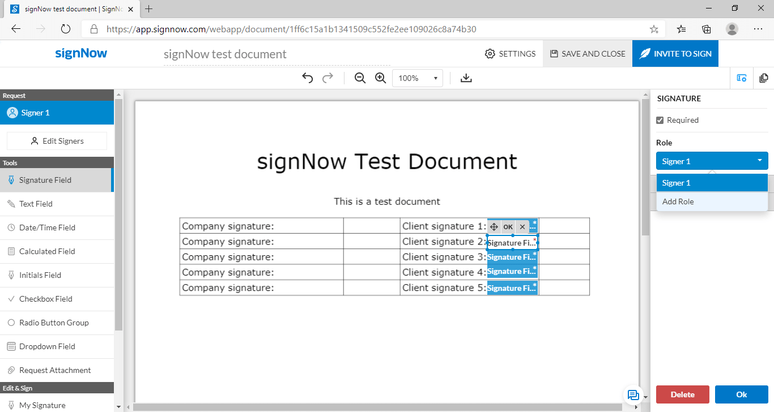Viewport: 774px width, 412px height.
Task: Confirm with the blue Ok button
Action: (x=742, y=394)
